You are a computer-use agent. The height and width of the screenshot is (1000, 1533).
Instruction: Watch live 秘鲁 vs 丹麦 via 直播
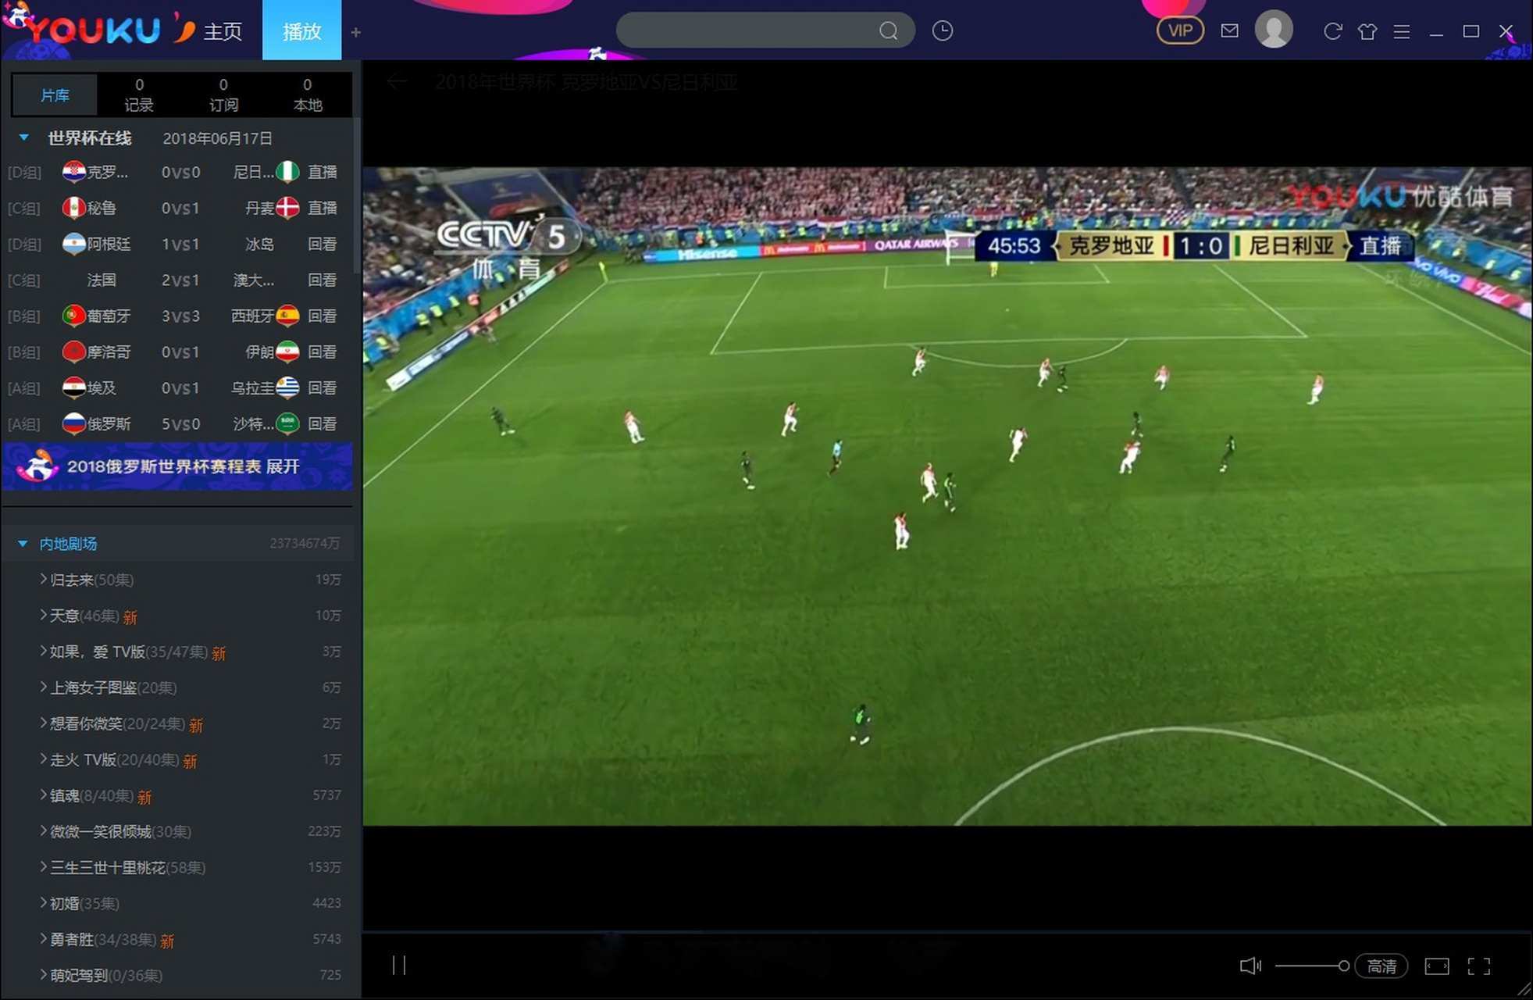(x=322, y=208)
